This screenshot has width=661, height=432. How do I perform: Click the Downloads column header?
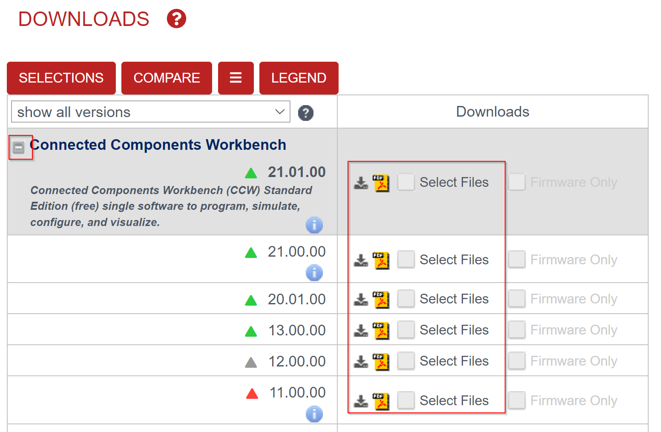pyautogui.click(x=493, y=112)
